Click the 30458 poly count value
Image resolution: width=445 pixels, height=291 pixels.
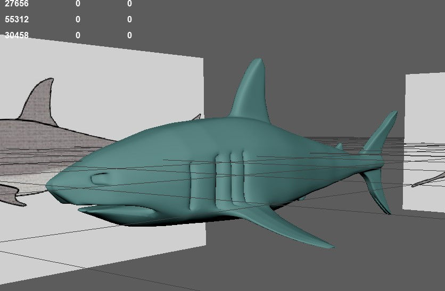point(17,35)
